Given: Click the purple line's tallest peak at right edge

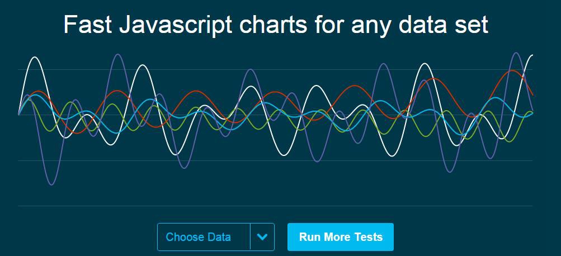Looking at the screenshot, I should pyautogui.click(x=516, y=53).
